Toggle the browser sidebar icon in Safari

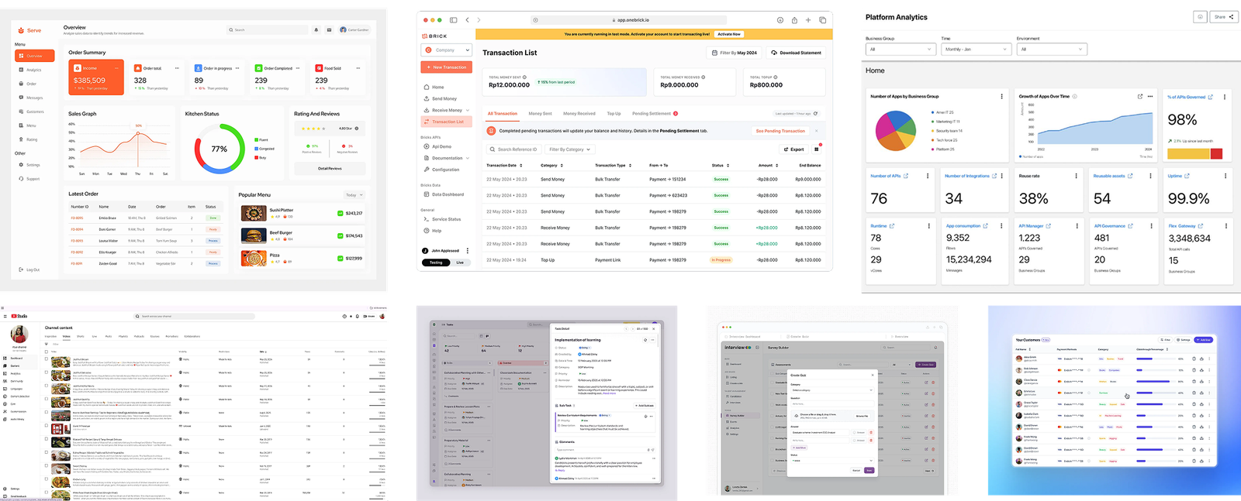point(453,20)
